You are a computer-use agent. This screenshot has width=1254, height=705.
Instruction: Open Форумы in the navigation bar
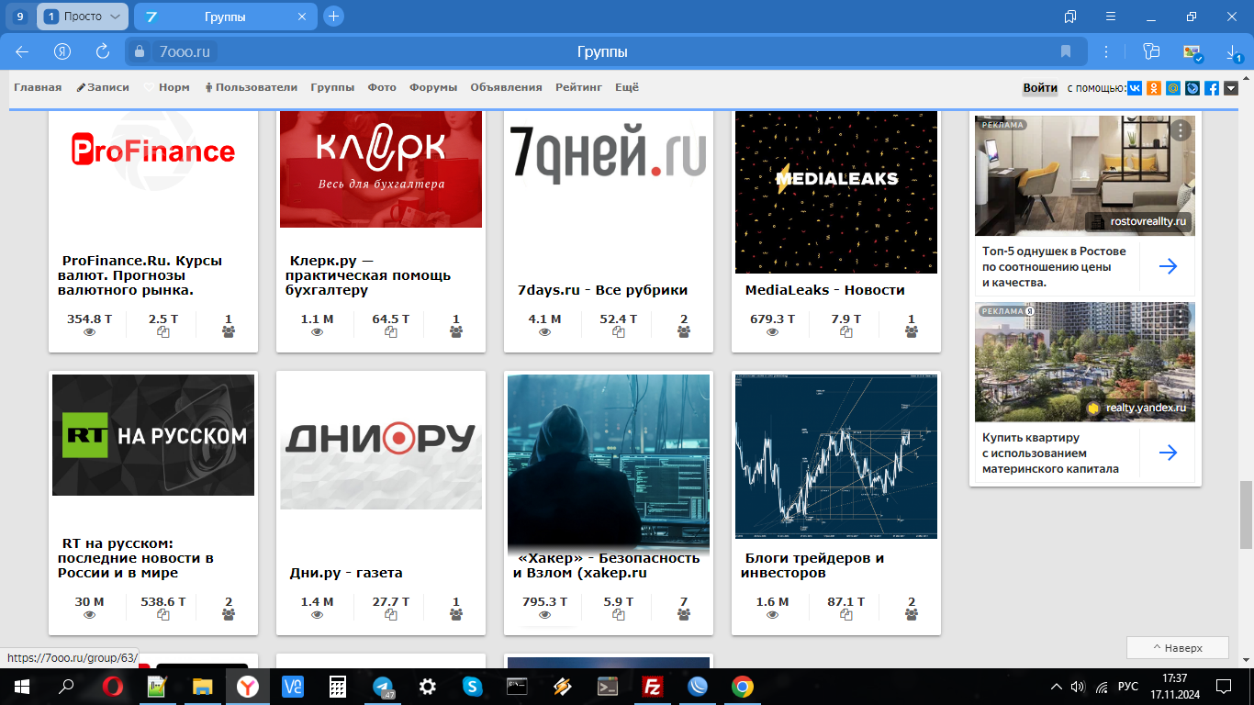coord(433,88)
